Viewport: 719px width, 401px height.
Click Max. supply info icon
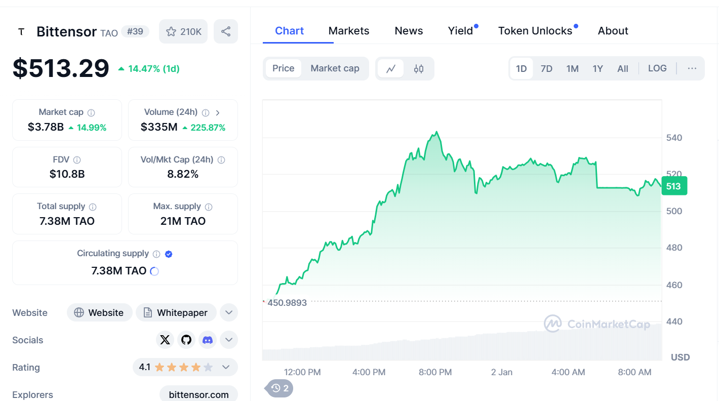[209, 207]
